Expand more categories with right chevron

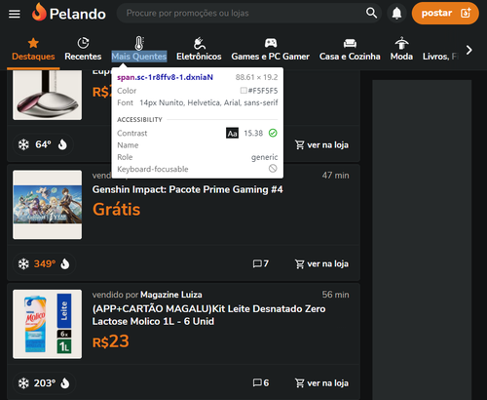point(468,50)
